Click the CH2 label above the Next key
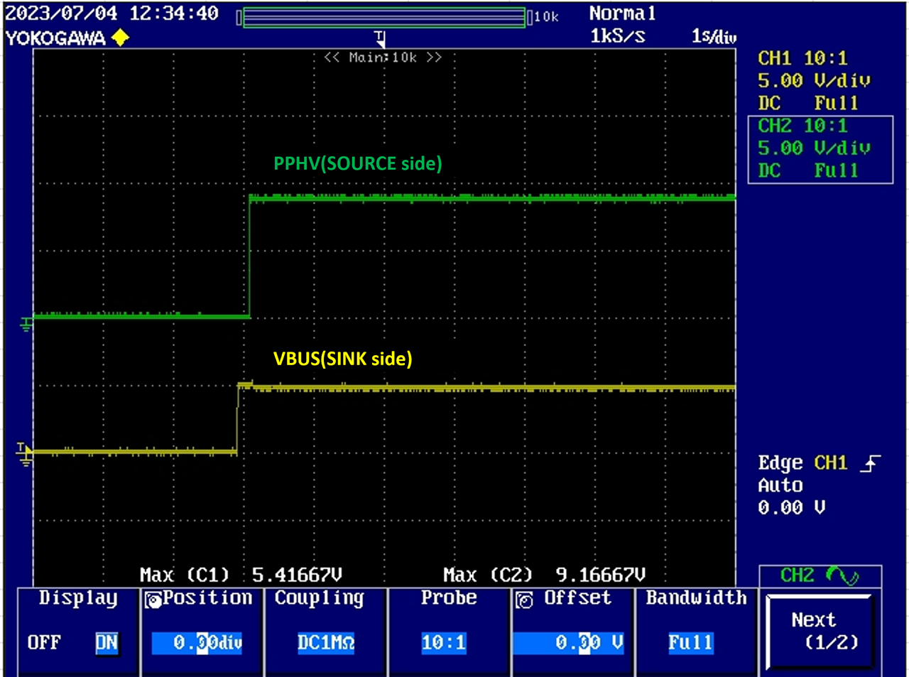The width and height of the screenshot is (909, 677). pyautogui.click(x=798, y=575)
